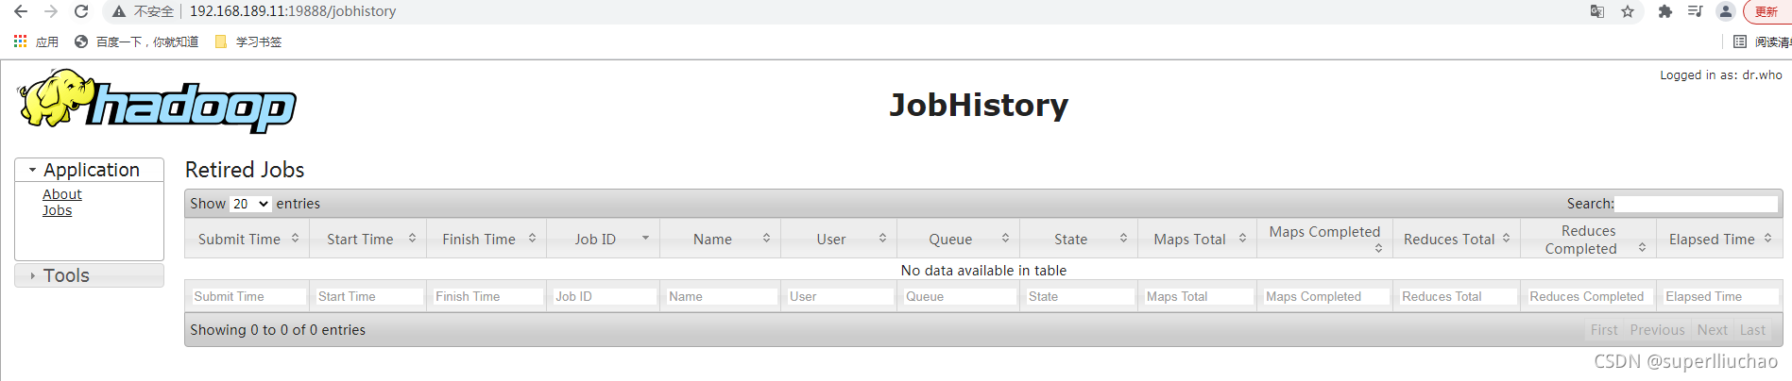Click the Start Time filter field

click(x=369, y=296)
